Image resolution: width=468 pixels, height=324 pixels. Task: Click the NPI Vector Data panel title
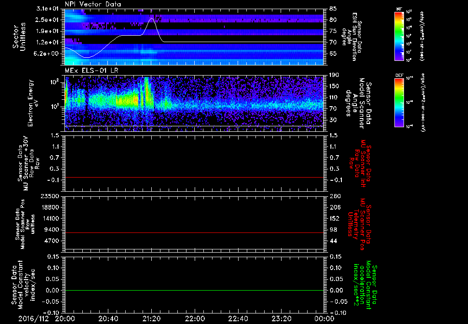click(x=93, y=4)
